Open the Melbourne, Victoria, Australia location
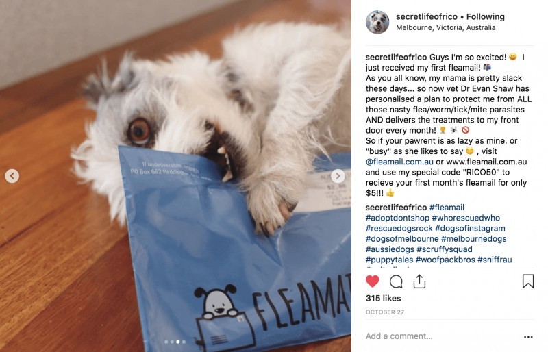Screen dimensions: 548x352 coord(446,27)
